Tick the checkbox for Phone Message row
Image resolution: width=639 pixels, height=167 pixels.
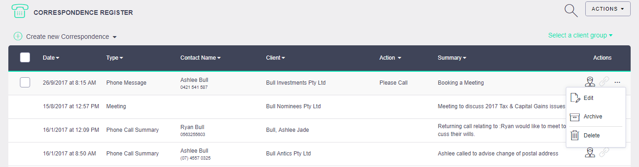25,82
